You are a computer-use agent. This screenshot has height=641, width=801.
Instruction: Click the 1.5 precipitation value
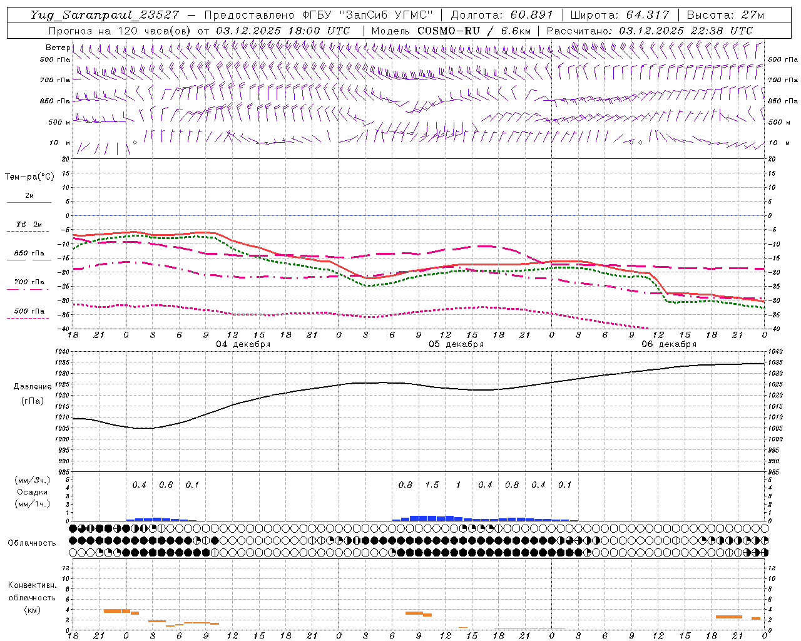point(432,485)
